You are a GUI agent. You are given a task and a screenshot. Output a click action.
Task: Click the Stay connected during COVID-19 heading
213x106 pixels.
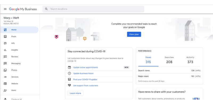(x=86, y=51)
